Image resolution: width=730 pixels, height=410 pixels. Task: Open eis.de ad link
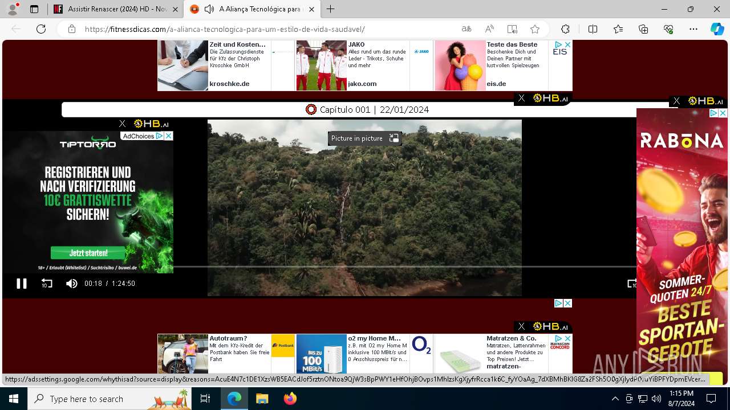496,84
